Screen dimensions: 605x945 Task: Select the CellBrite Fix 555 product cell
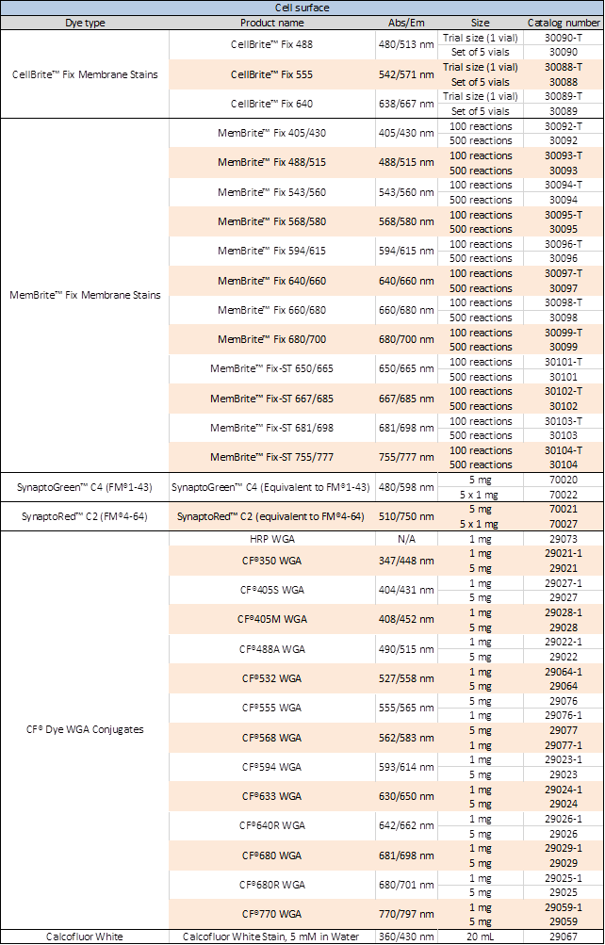click(x=271, y=74)
